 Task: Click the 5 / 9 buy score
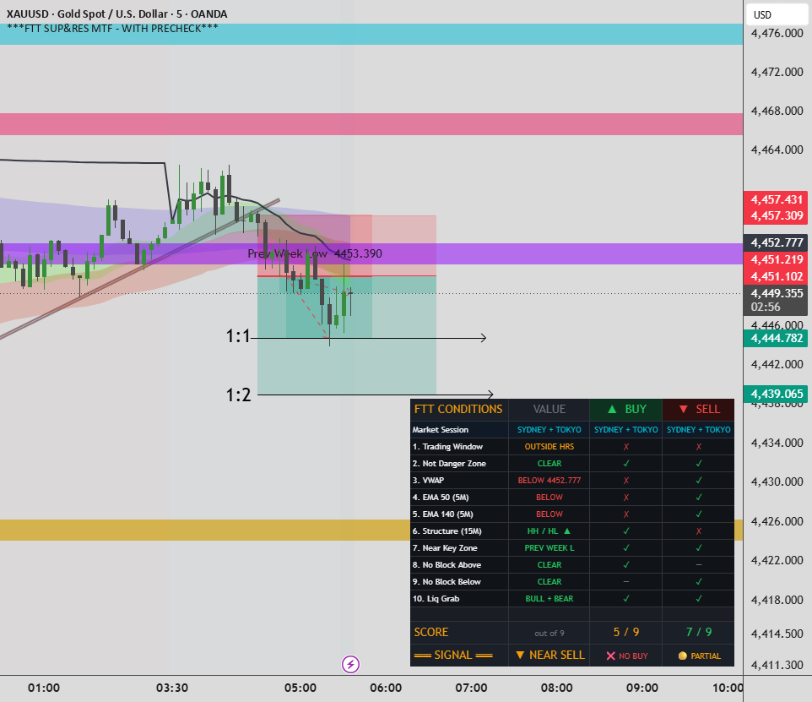point(626,632)
